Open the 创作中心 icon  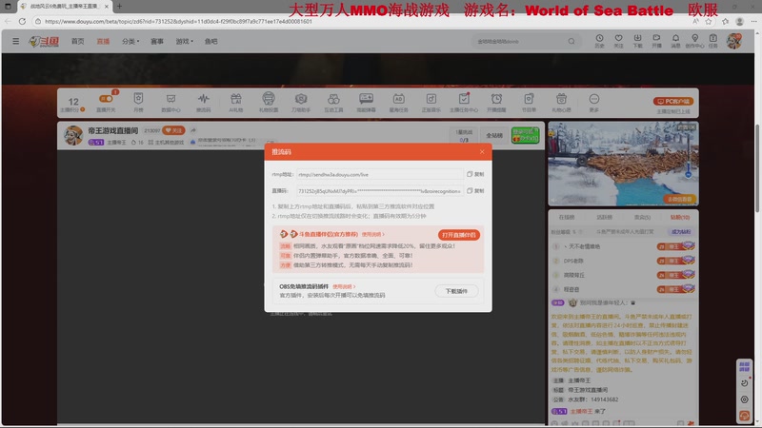695,41
